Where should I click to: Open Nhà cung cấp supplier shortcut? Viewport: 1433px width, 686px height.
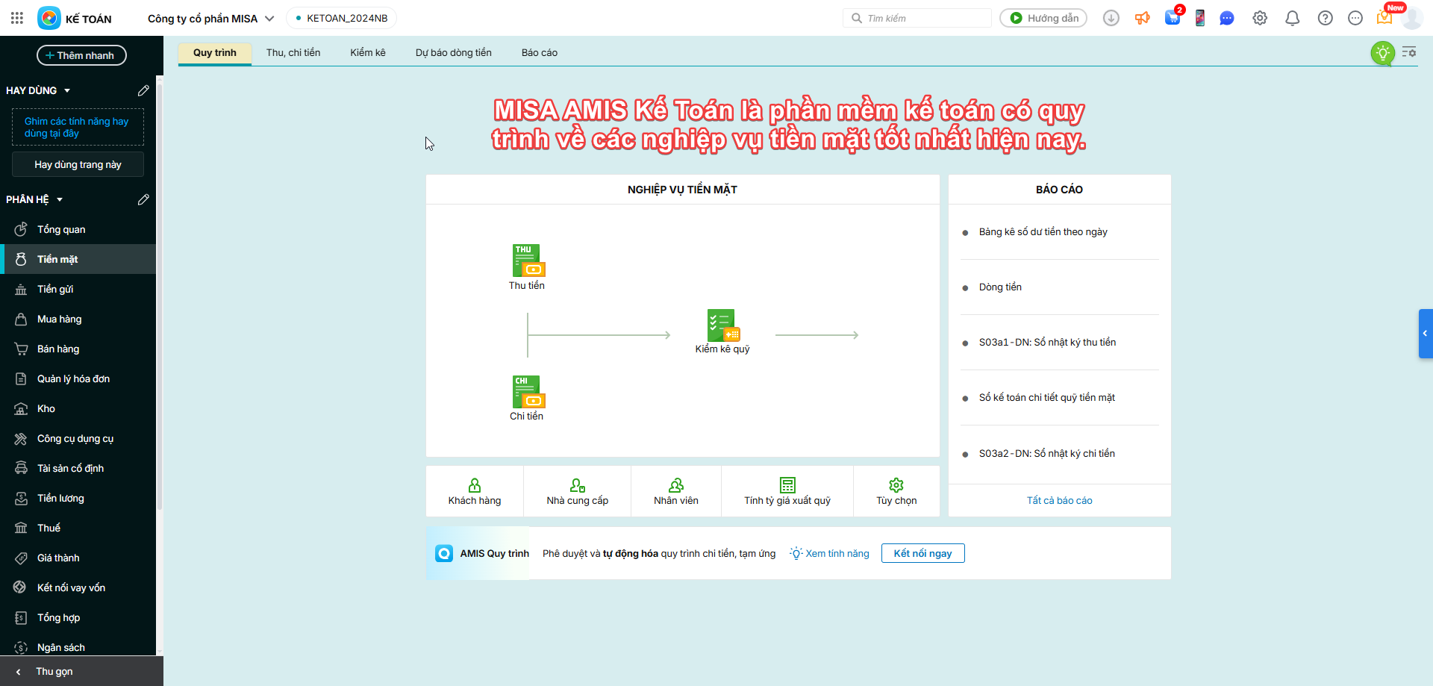coord(578,491)
